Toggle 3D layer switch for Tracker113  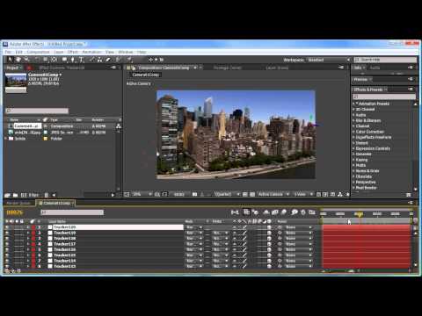(269, 266)
